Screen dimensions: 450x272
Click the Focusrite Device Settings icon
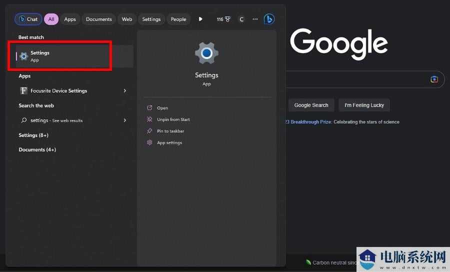click(23, 91)
